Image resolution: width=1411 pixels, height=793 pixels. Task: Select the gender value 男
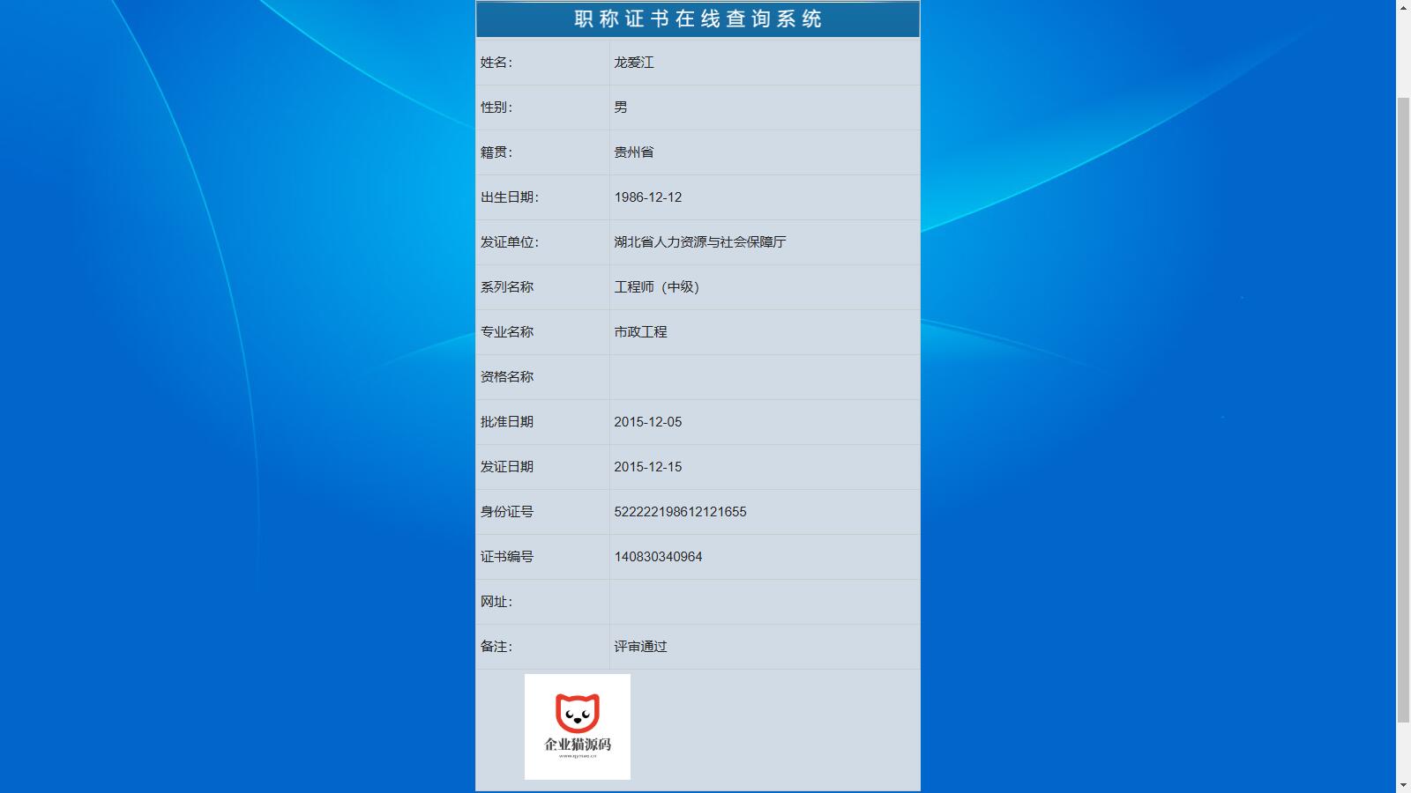click(619, 107)
